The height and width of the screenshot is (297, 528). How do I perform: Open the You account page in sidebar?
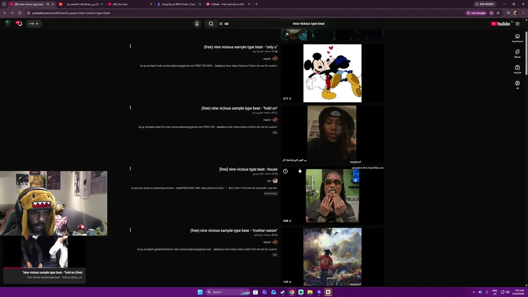517,85
